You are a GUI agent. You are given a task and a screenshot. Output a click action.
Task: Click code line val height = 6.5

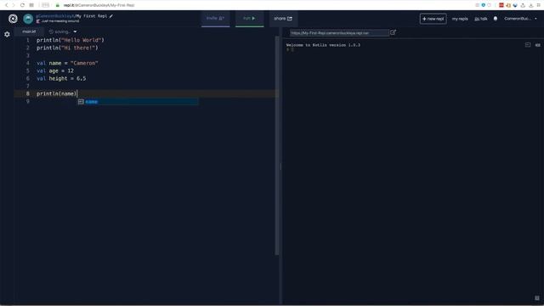click(x=61, y=78)
